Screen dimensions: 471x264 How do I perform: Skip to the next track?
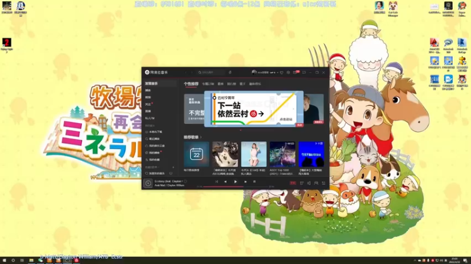coord(246,182)
